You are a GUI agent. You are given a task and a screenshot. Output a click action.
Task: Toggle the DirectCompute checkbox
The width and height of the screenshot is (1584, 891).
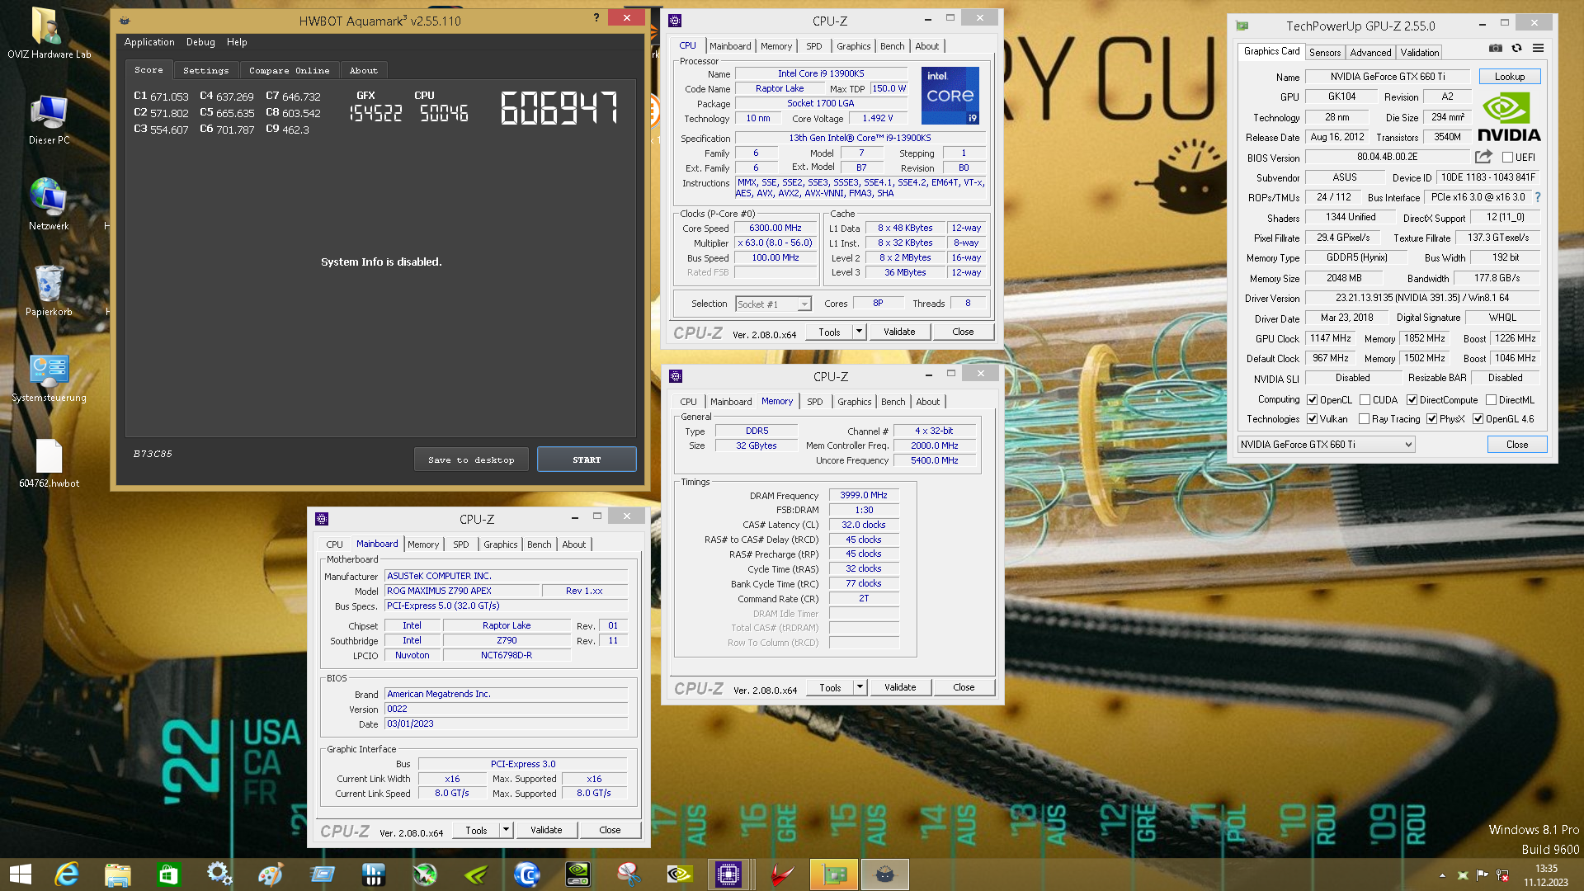(1412, 400)
